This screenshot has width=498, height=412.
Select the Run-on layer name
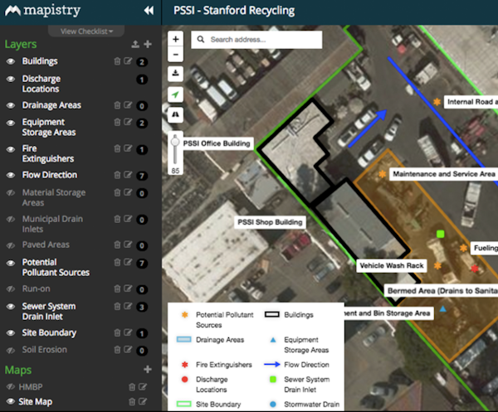click(36, 288)
